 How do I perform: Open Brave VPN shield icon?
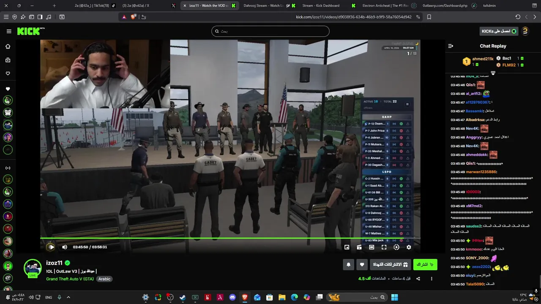click(15, 17)
